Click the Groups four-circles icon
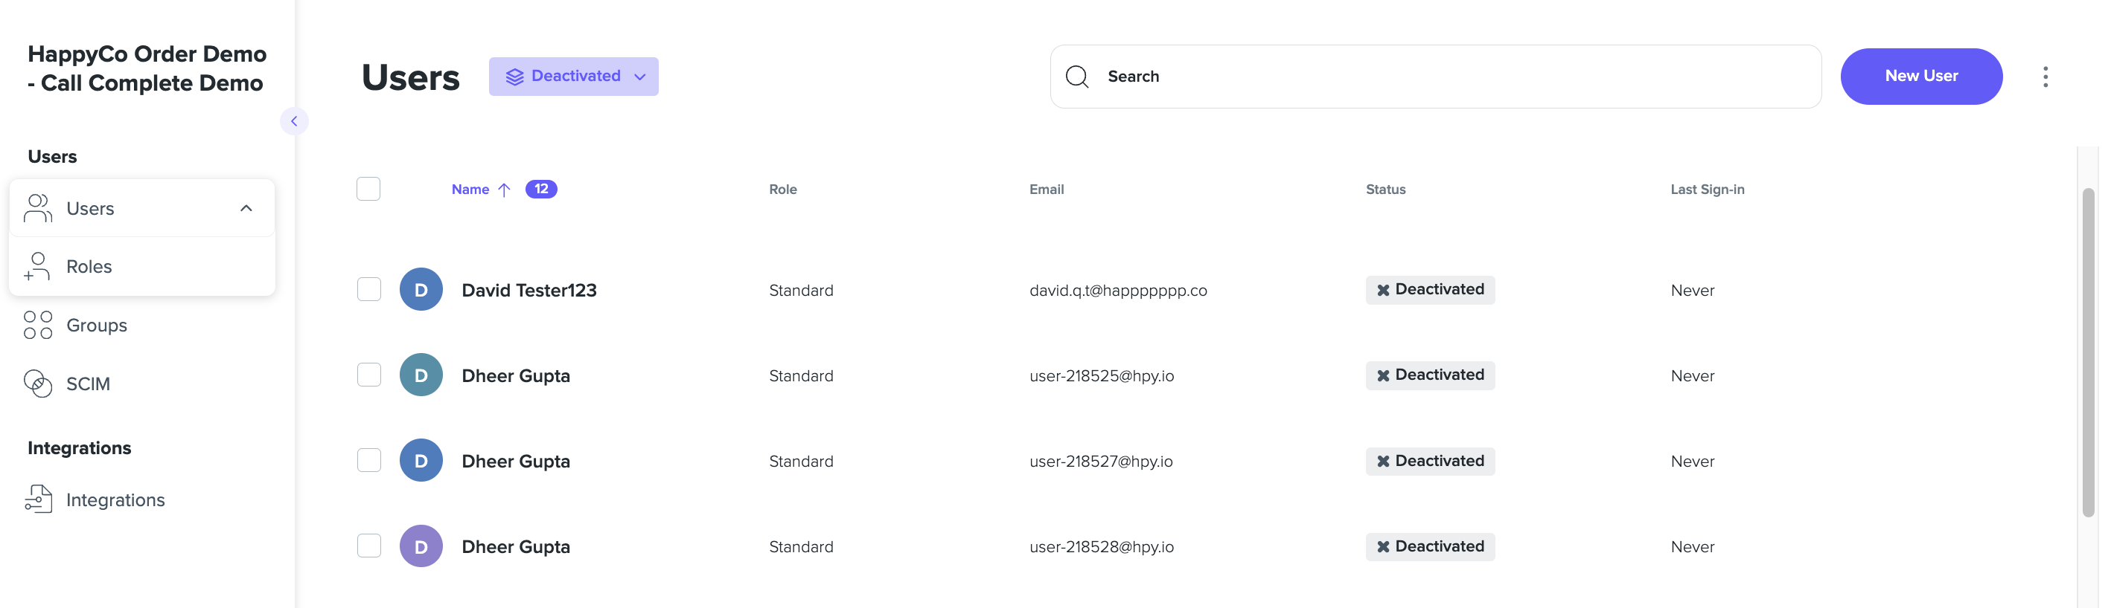The height and width of the screenshot is (608, 2111). pos(38,325)
